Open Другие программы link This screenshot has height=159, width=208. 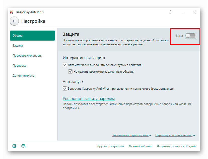[110, 146]
